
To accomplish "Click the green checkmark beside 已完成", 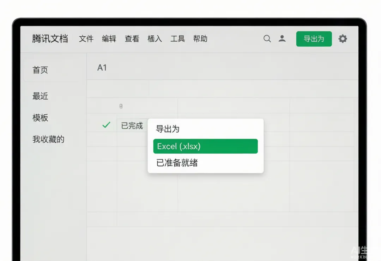I will (x=106, y=125).
